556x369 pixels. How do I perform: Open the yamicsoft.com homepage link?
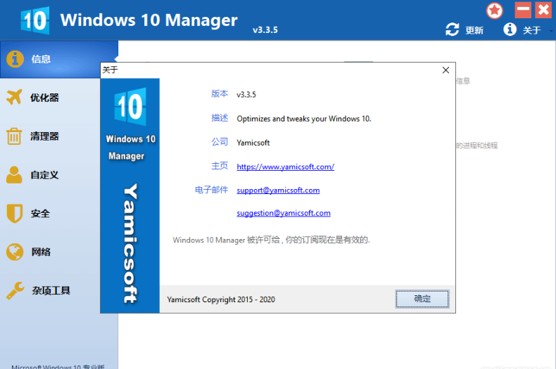coord(285,167)
